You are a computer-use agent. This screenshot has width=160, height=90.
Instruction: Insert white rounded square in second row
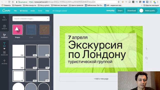(x=18, y=63)
